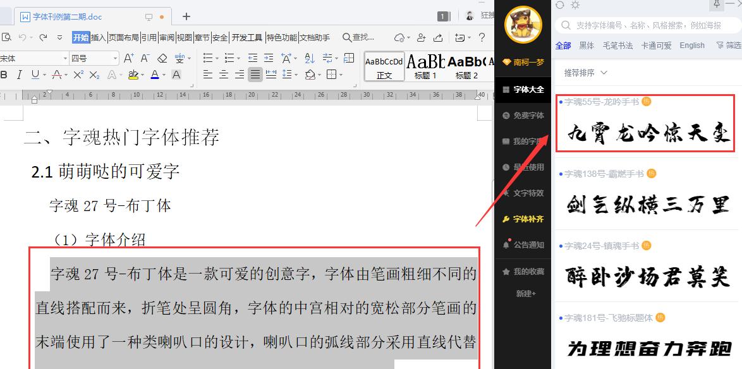Open the 开发工具 ribbon tab

[246, 37]
